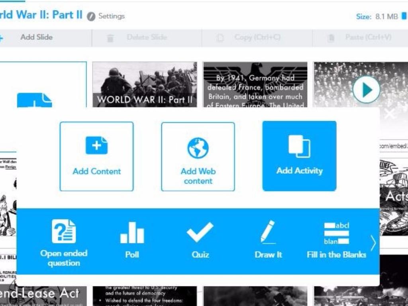Click the Delete Slide trash icon
The width and height of the screenshot is (408, 306).
coord(111,38)
